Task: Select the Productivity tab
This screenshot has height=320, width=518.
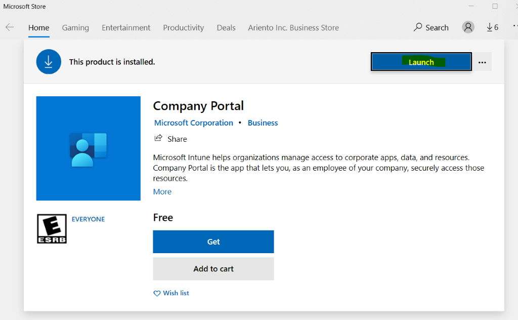Action: click(183, 28)
